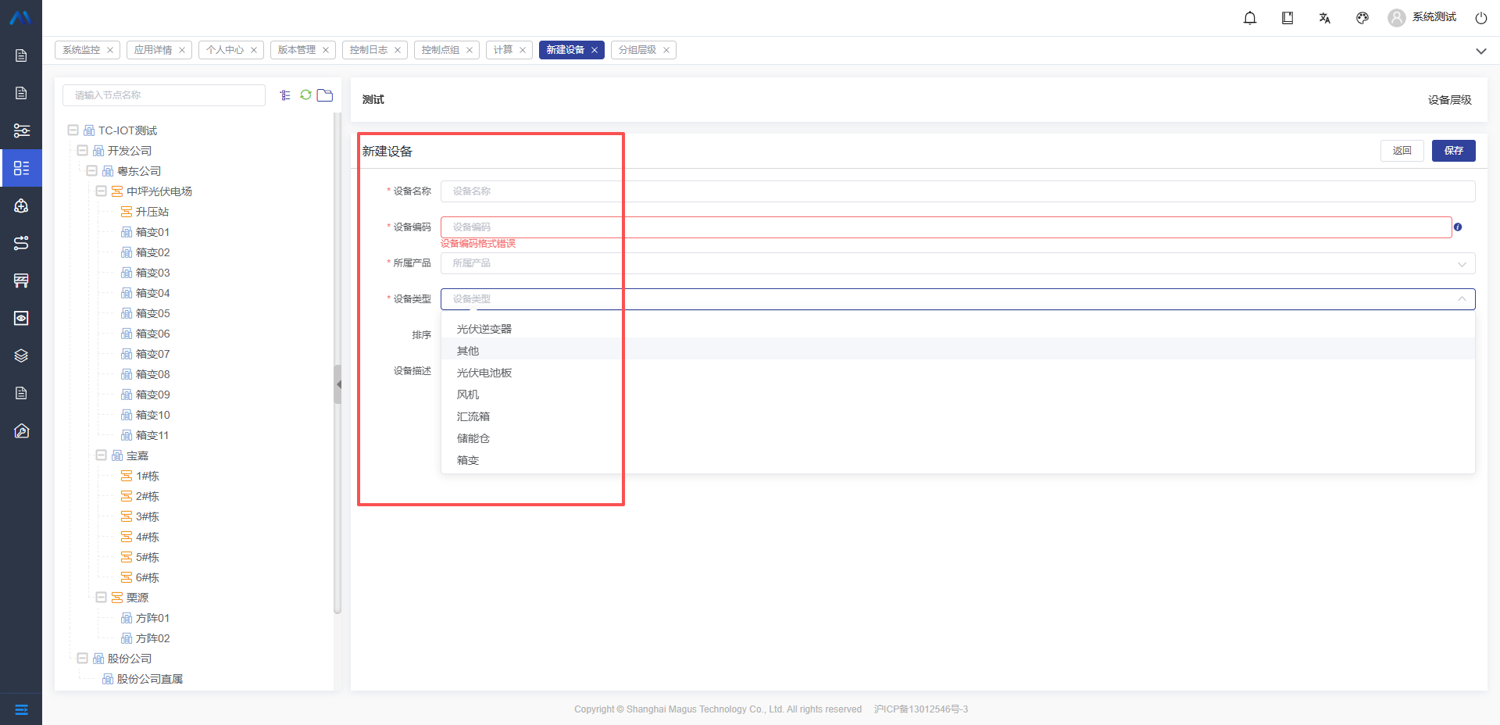The width and height of the screenshot is (1500, 725).
Task: Choose 汇流箱 in the dropdown list
Action: tap(473, 416)
